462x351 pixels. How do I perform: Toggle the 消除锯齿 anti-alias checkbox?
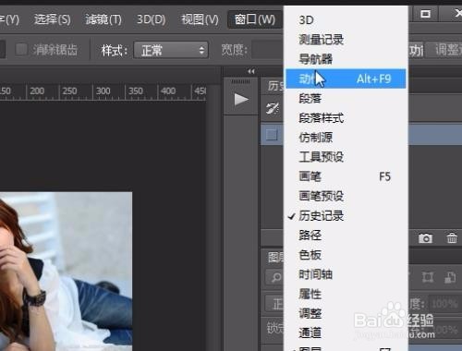[x=21, y=49]
